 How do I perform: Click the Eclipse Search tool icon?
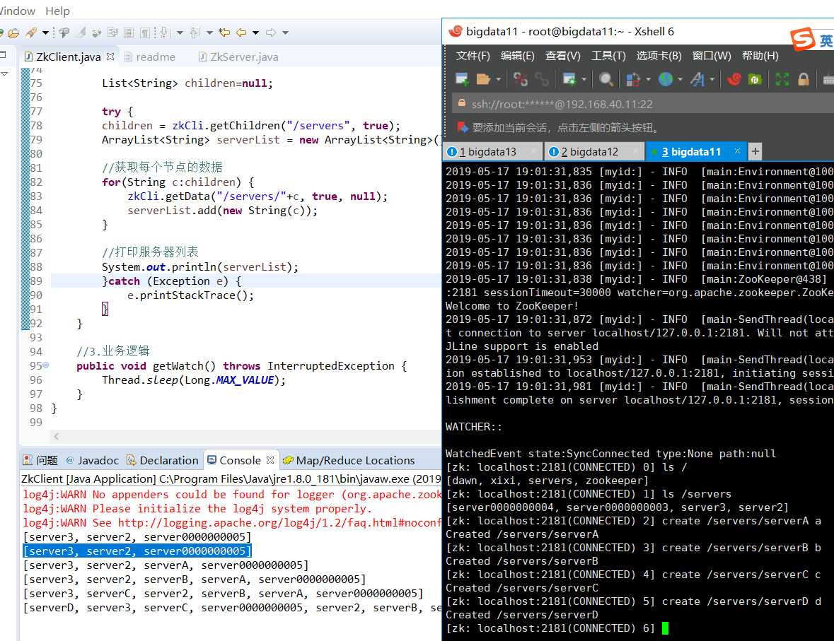(x=32, y=33)
